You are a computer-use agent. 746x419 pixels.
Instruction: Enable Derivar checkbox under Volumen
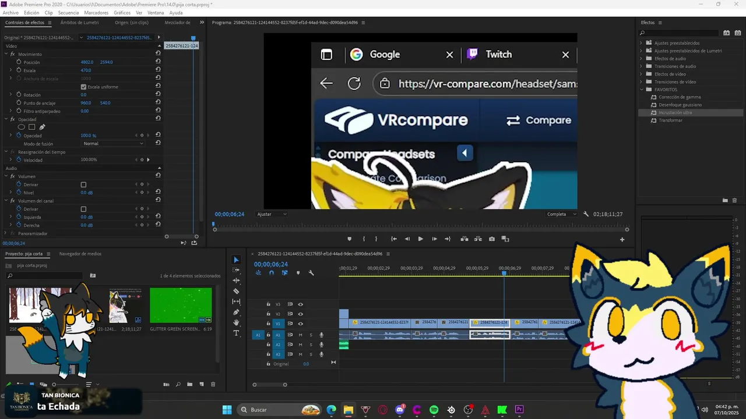pos(83,184)
